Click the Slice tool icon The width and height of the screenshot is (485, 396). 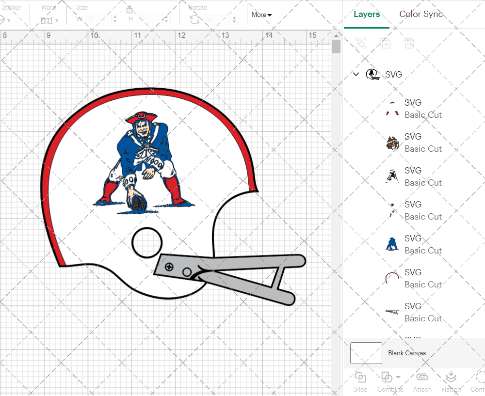click(360, 377)
